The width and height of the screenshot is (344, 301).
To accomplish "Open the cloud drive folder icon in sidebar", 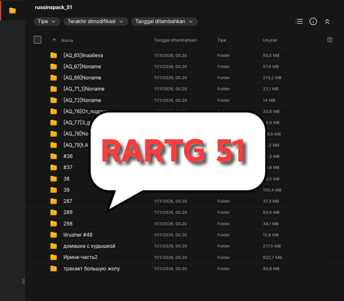I will click(12, 10).
